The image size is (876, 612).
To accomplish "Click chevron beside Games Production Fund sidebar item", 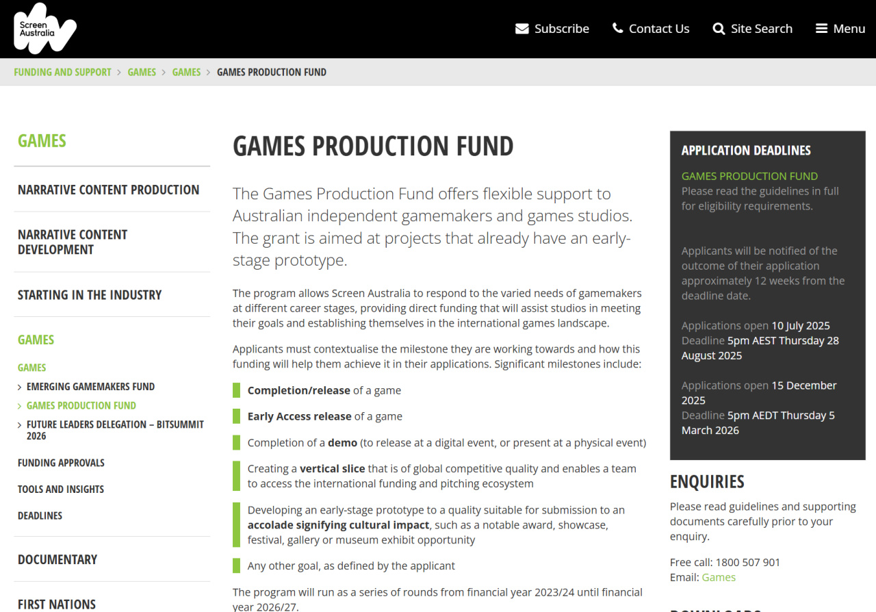I will pos(20,407).
